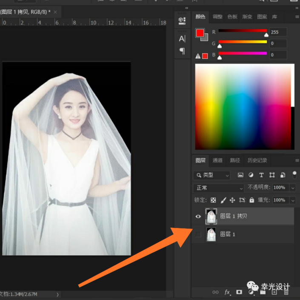The image size is (300, 300).
Task: Click the B value field
Action: (x=278, y=55)
